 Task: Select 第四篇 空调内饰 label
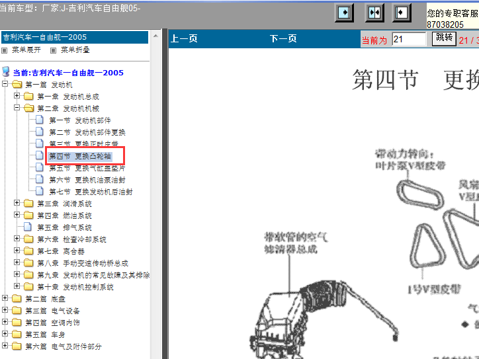52,323
